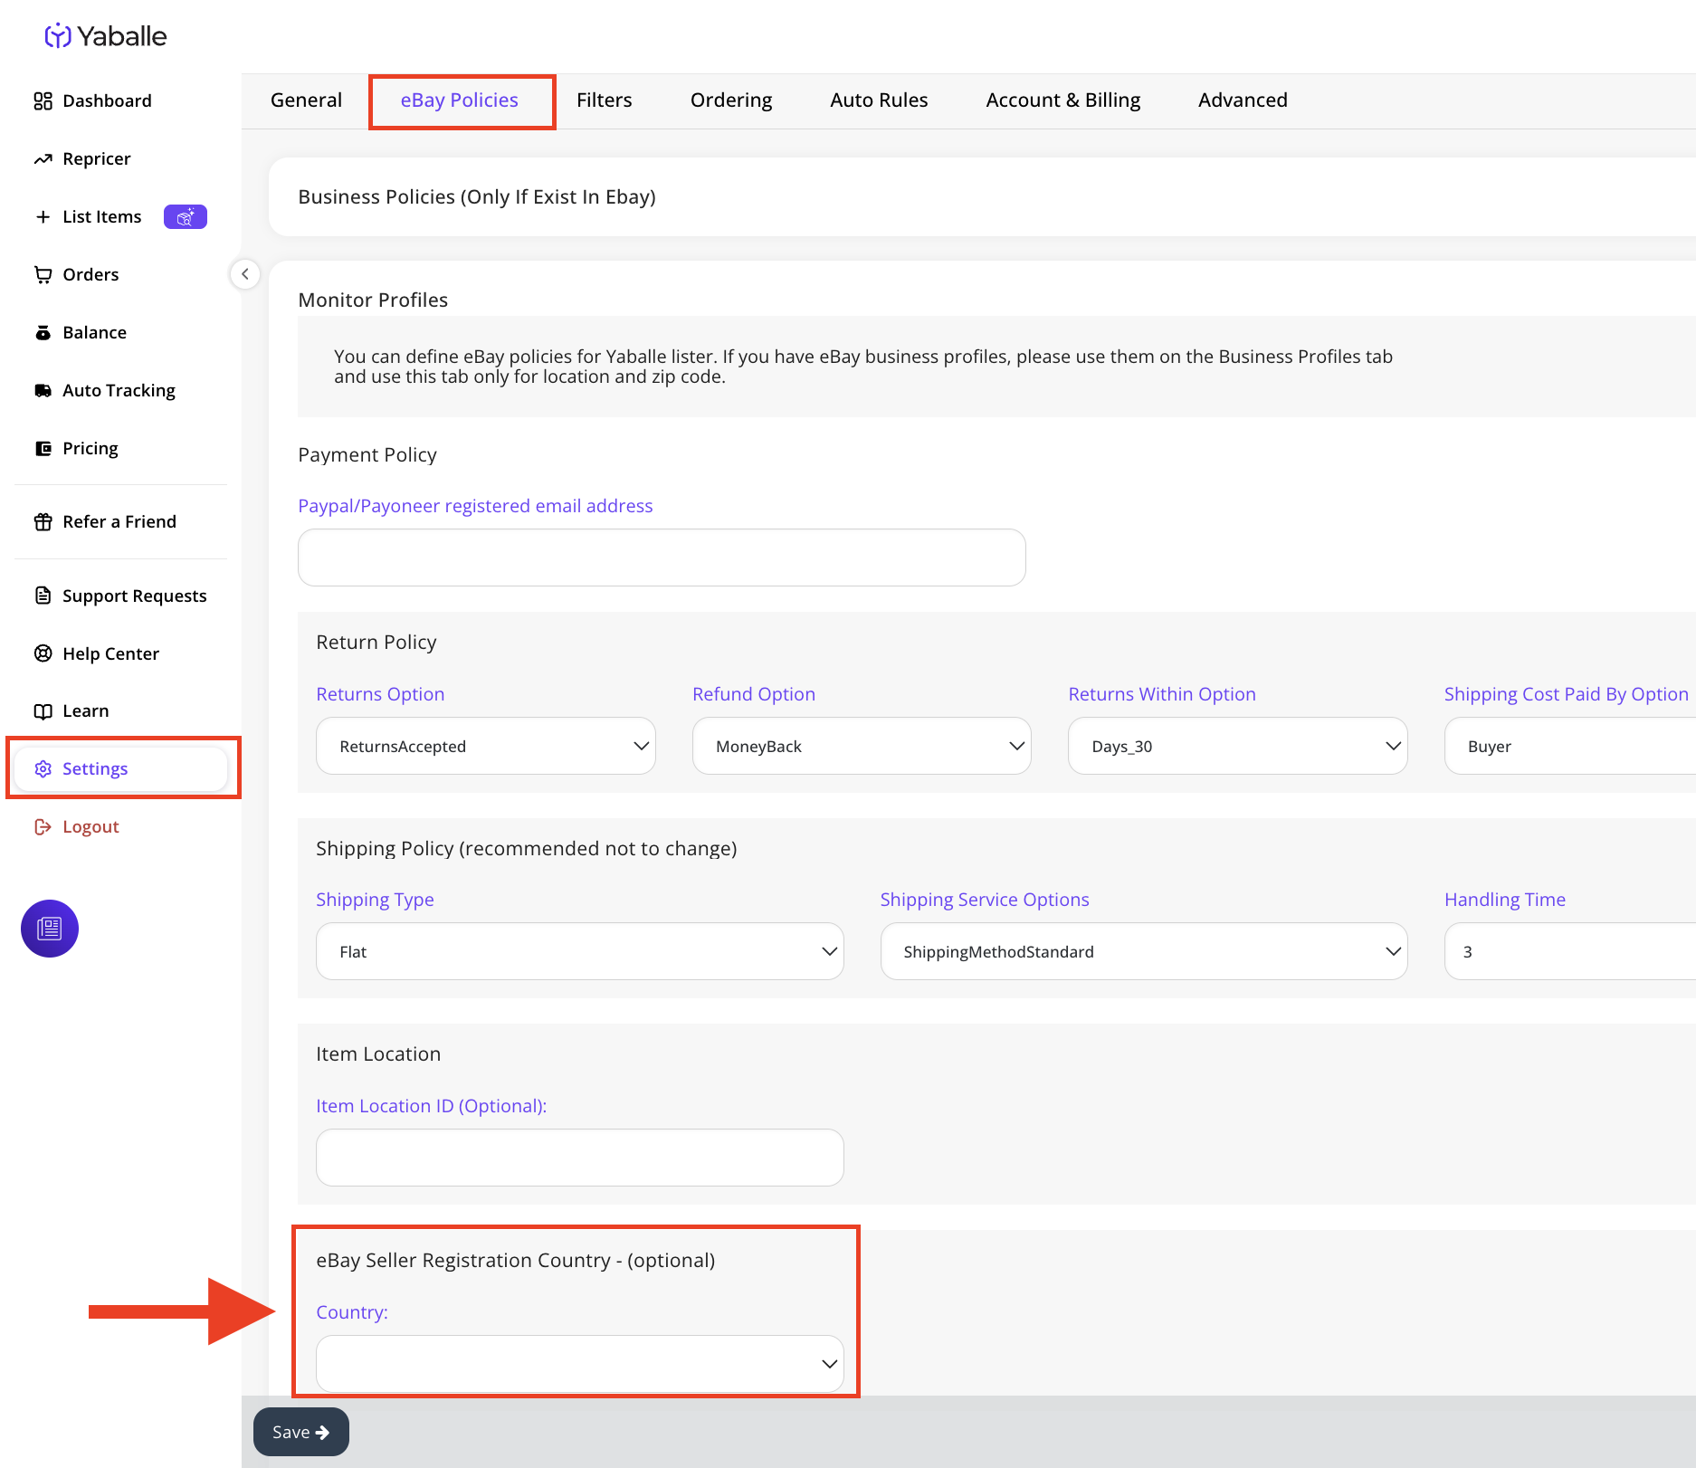The image size is (1696, 1468).
Task: Click the Auto Tracking truck icon
Action: 43,390
